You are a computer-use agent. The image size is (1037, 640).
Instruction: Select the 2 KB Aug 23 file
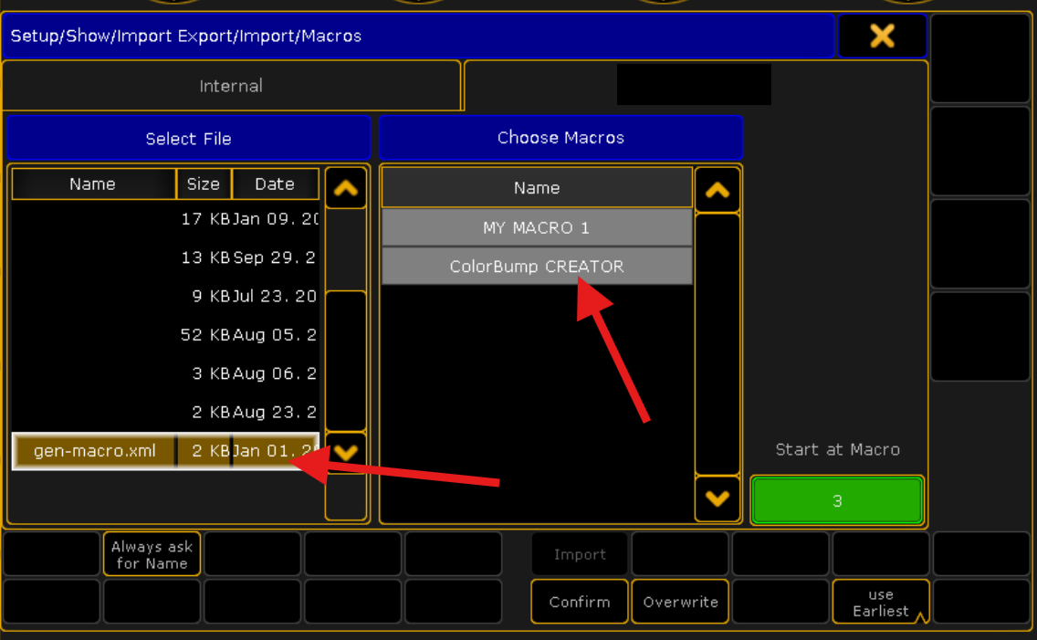[x=165, y=412]
